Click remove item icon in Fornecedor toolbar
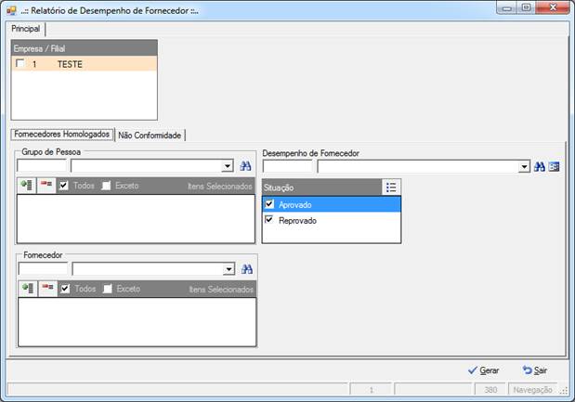 pyautogui.click(x=47, y=289)
